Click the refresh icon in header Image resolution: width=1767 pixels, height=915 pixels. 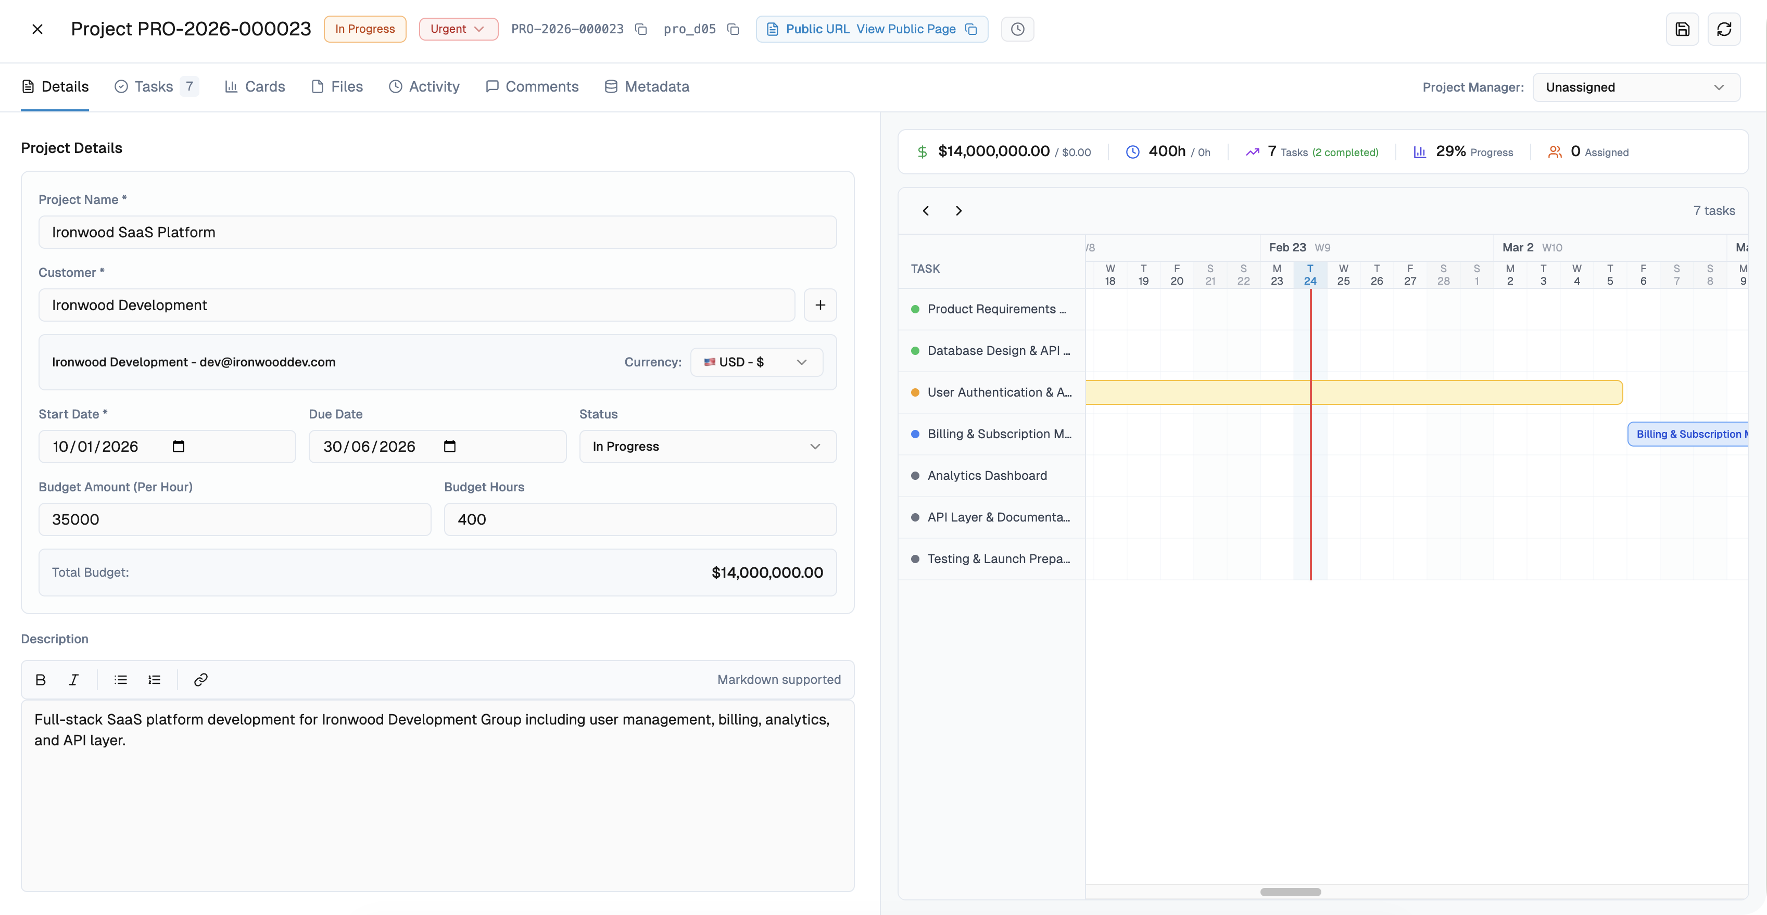(x=1724, y=29)
